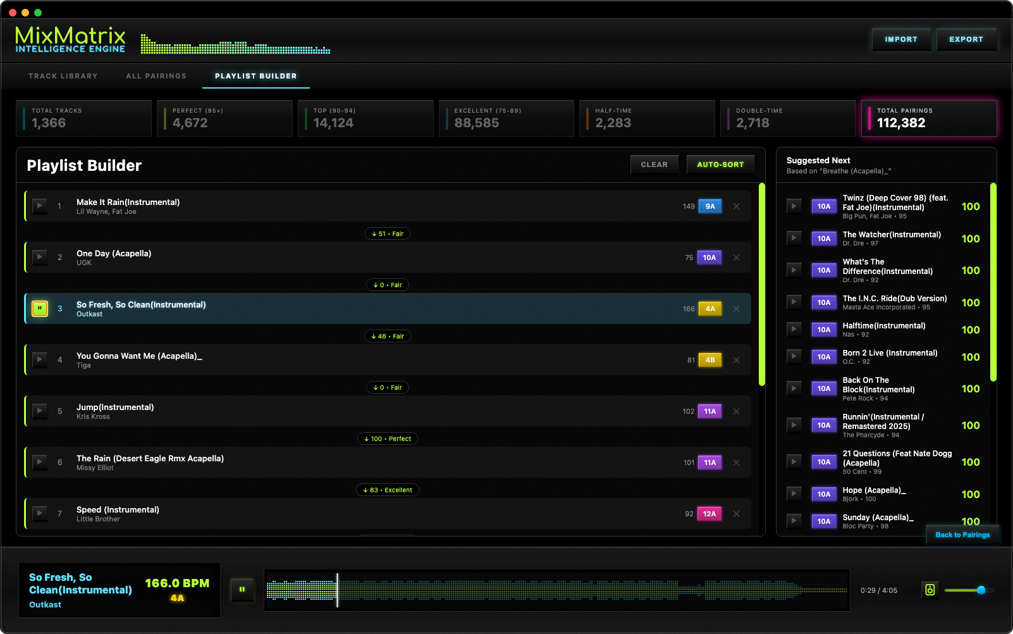Click the yellow 4A key badge
The width and height of the screenshot is (1013, 634).
(709, 309)
